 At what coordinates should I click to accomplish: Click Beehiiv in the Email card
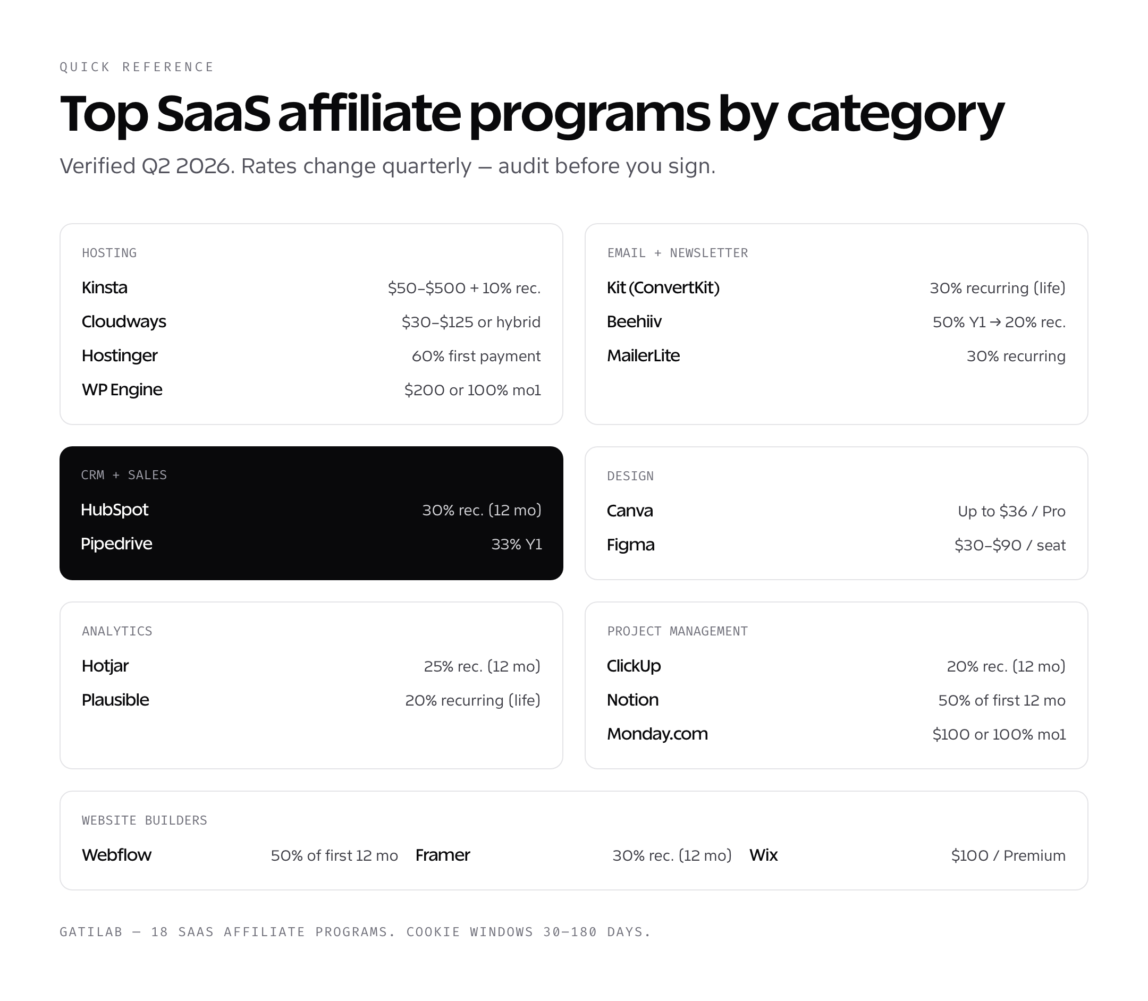click(x=634, y=322)
